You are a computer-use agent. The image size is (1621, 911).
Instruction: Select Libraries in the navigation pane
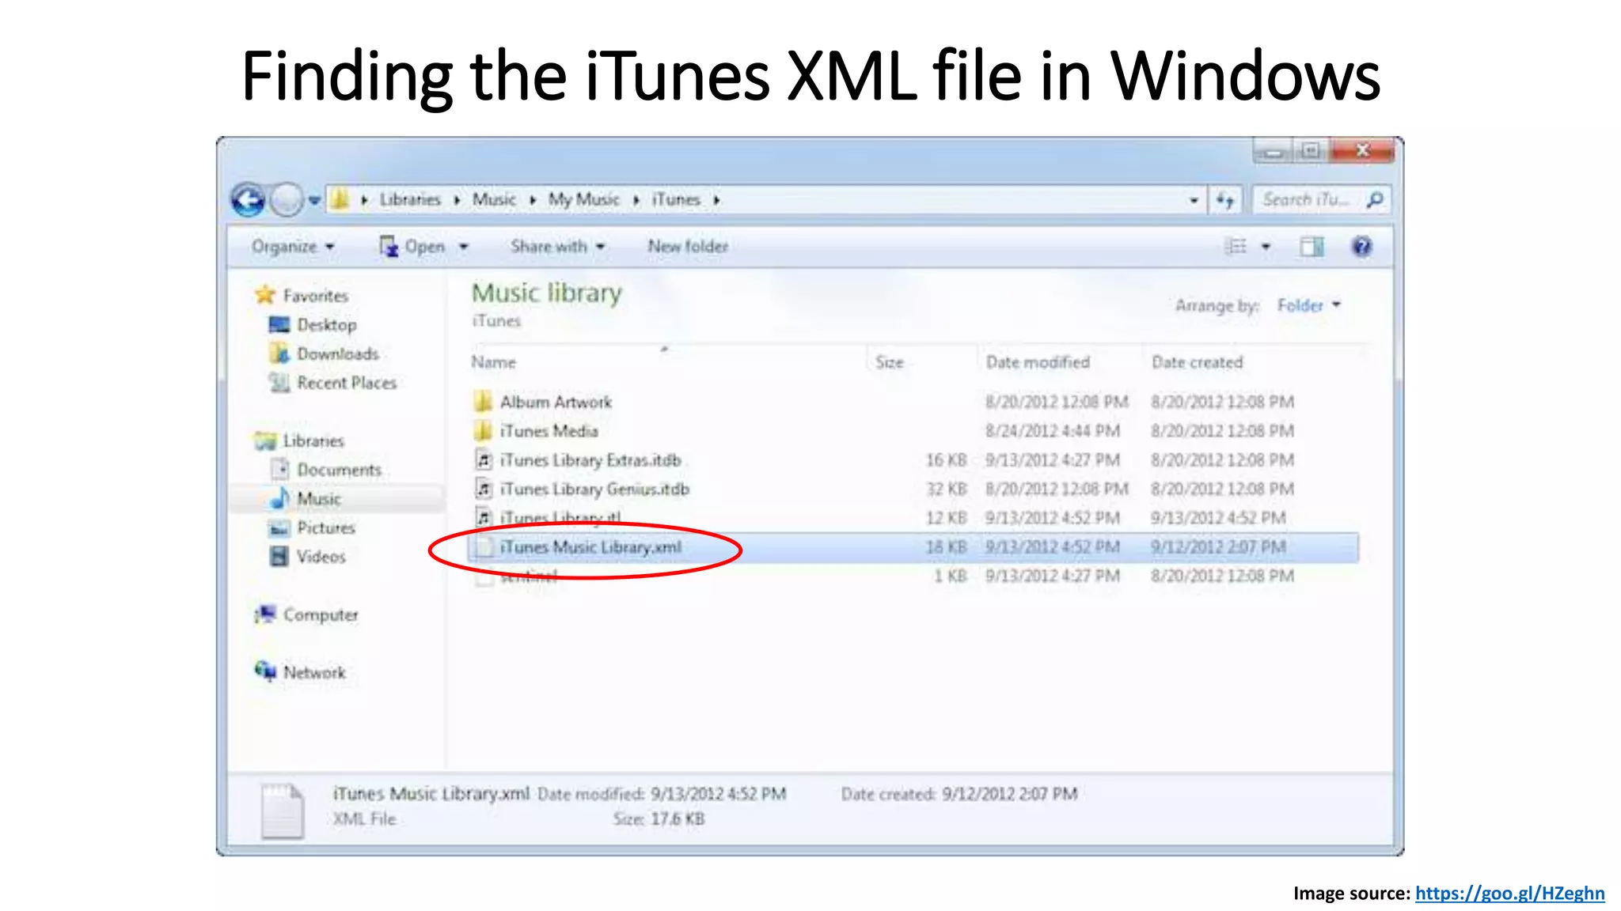click(x=313, y=440)
